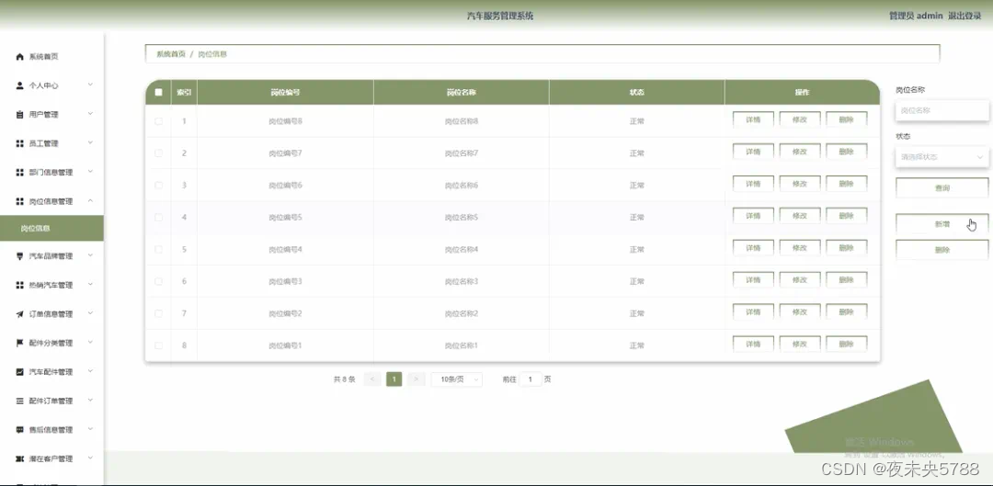Expand 部门信息管理 using its chevron
The image size is (993, 486).
point(90,171)
